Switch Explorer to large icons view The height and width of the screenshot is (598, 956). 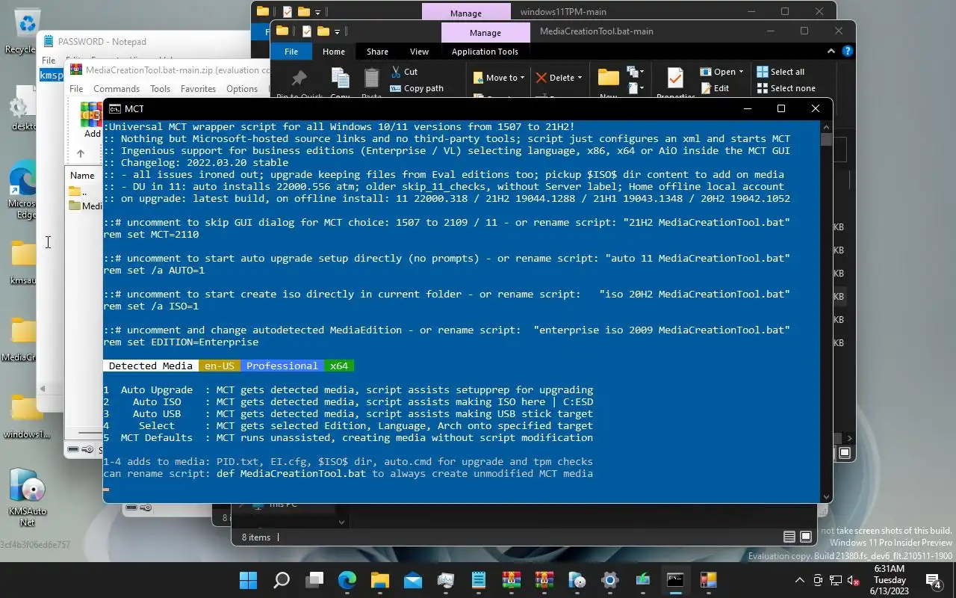point(806,537)
